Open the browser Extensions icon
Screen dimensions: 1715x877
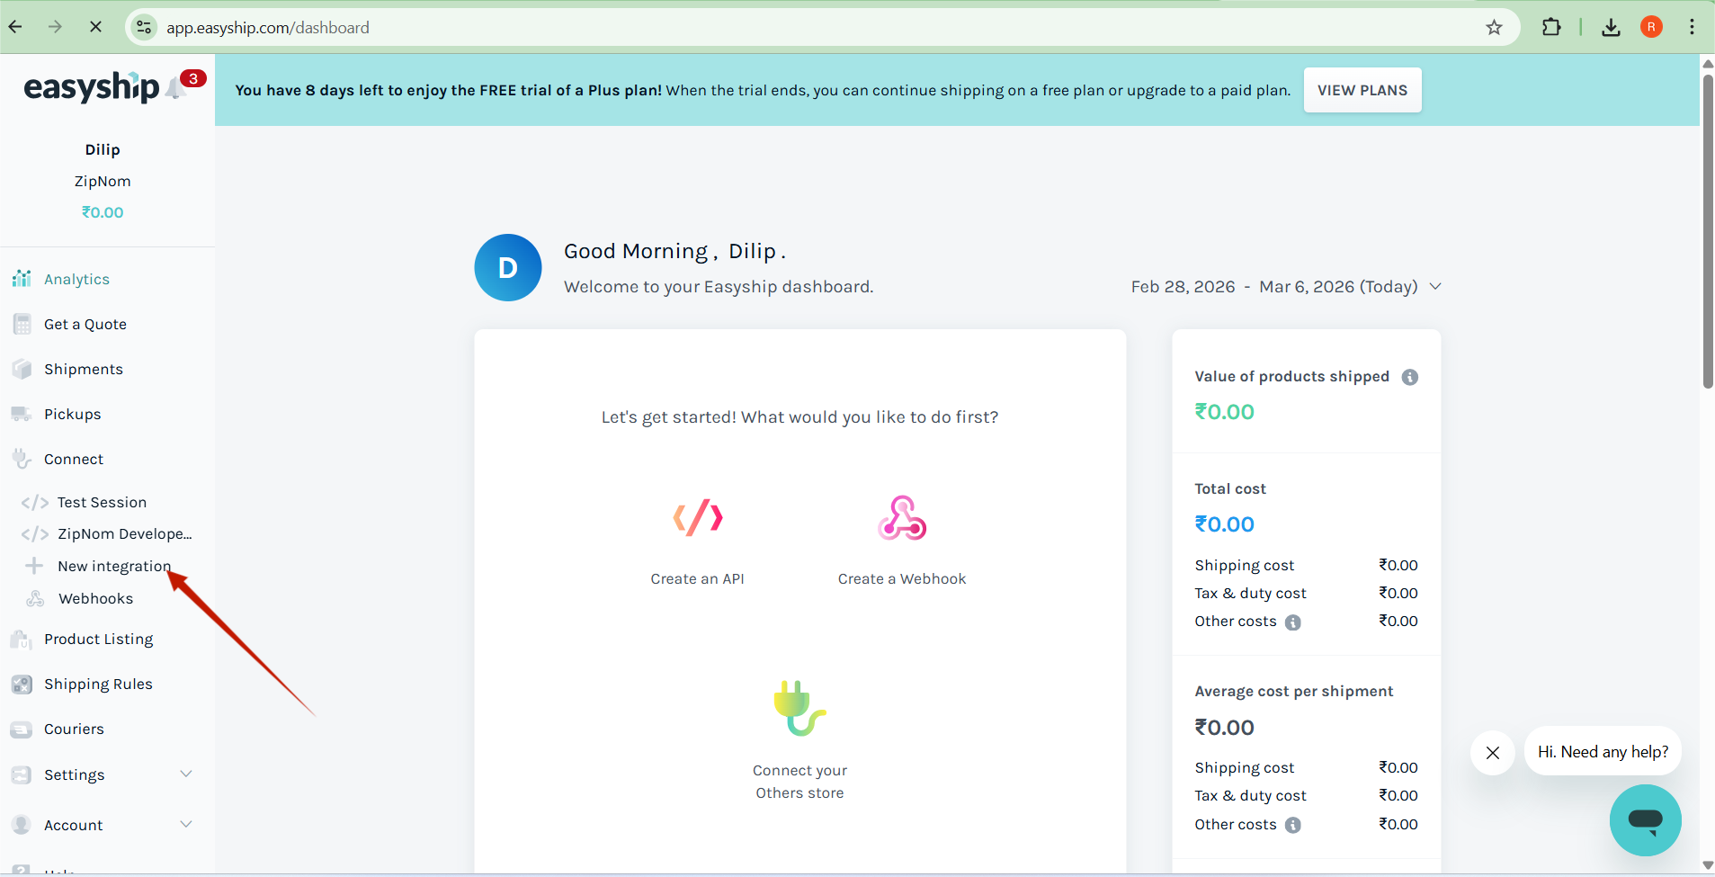click(1551, 28)
